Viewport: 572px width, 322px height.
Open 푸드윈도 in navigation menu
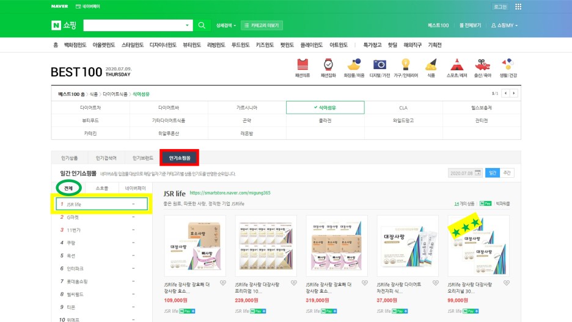(x=240, y=45)
